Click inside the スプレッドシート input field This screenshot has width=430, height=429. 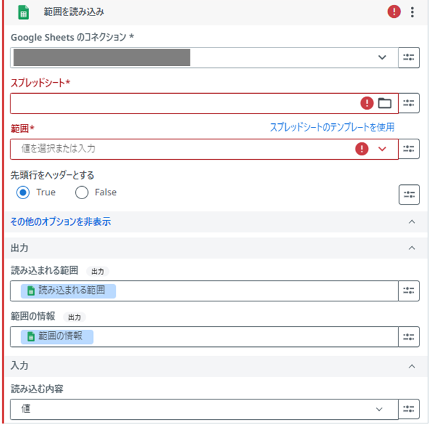point(184,103)
